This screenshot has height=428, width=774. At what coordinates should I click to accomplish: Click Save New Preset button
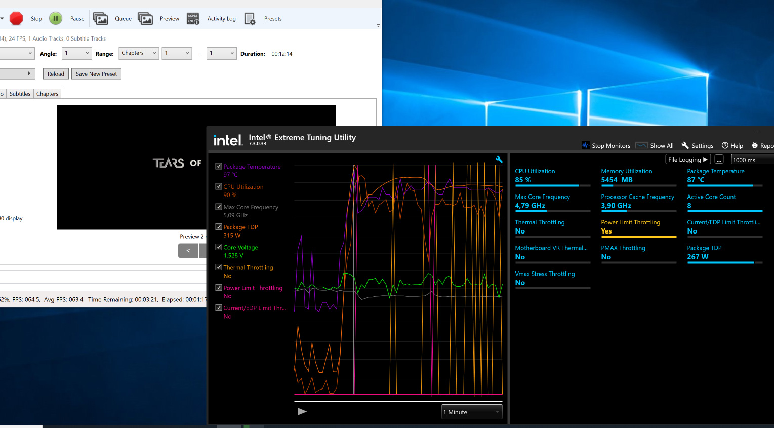pos(96,74)
